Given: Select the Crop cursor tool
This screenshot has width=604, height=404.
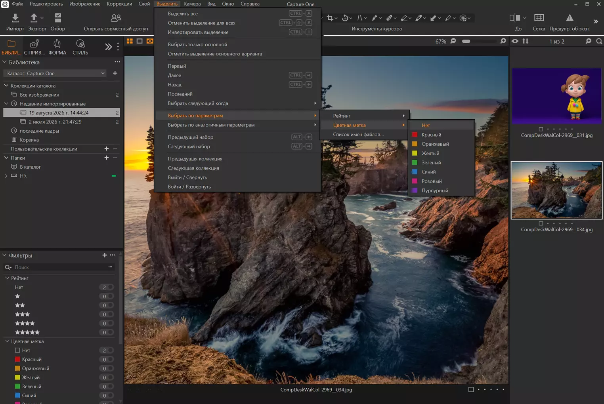Looking at the screenshot, I should click(330, 18).
